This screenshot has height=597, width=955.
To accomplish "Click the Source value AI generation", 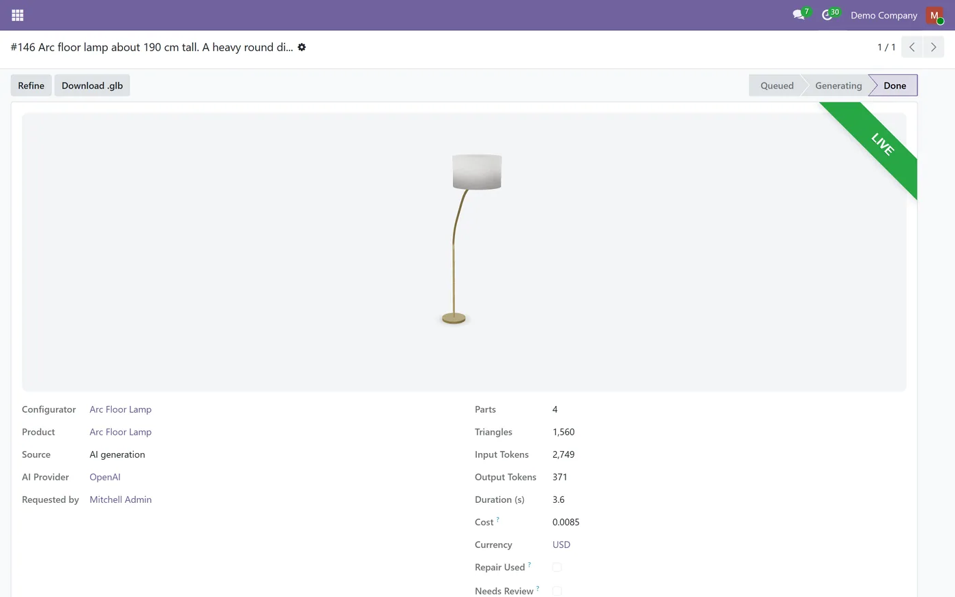I will pos(117,454).
